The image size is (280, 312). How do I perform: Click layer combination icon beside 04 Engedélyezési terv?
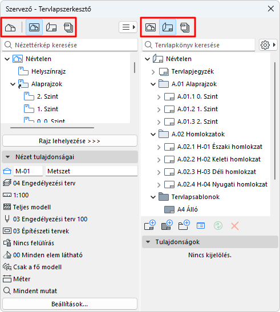pyautogui.click(x=7, y=183)
